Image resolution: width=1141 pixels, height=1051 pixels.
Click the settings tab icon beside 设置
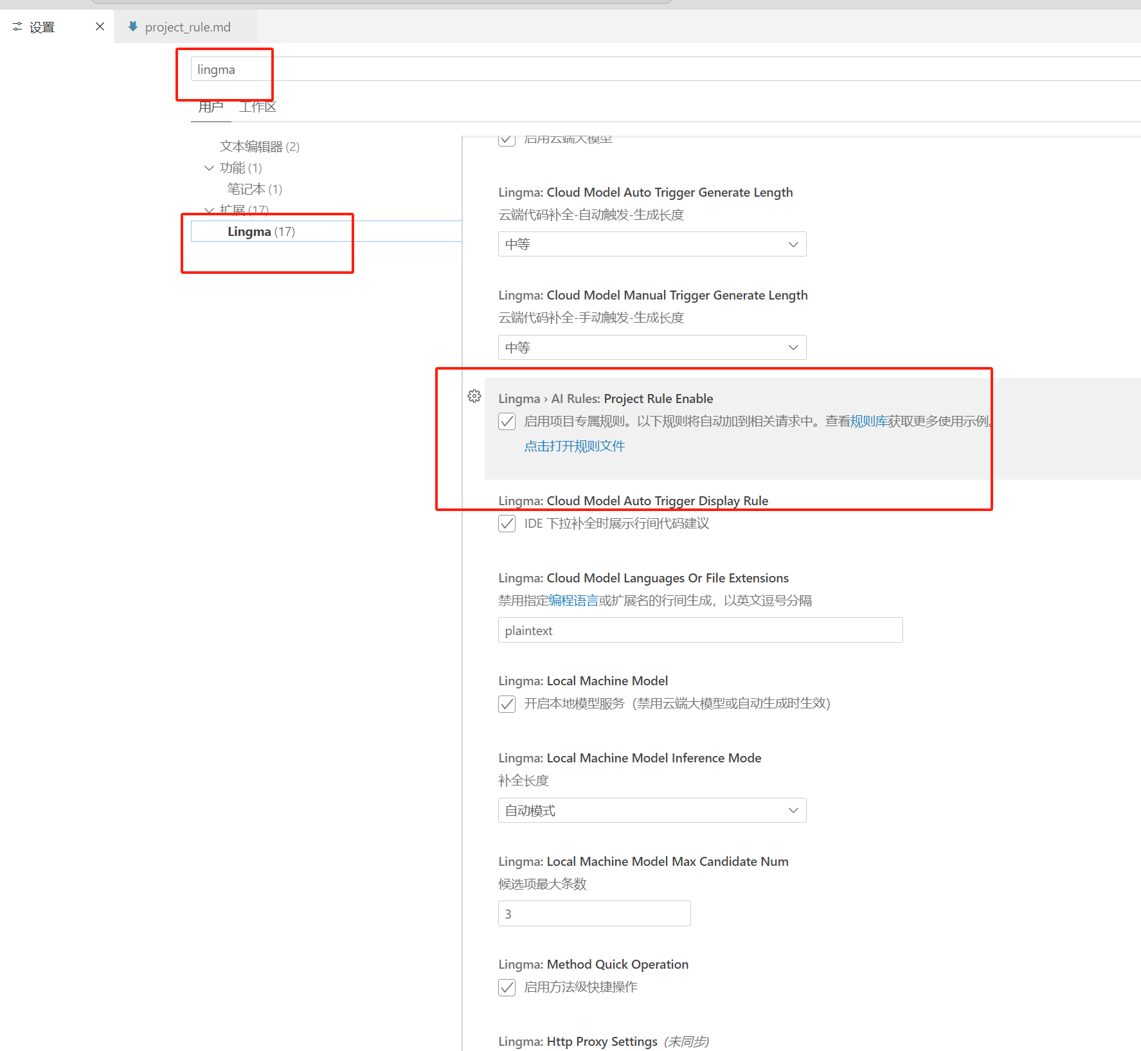(x=17, y=27)
